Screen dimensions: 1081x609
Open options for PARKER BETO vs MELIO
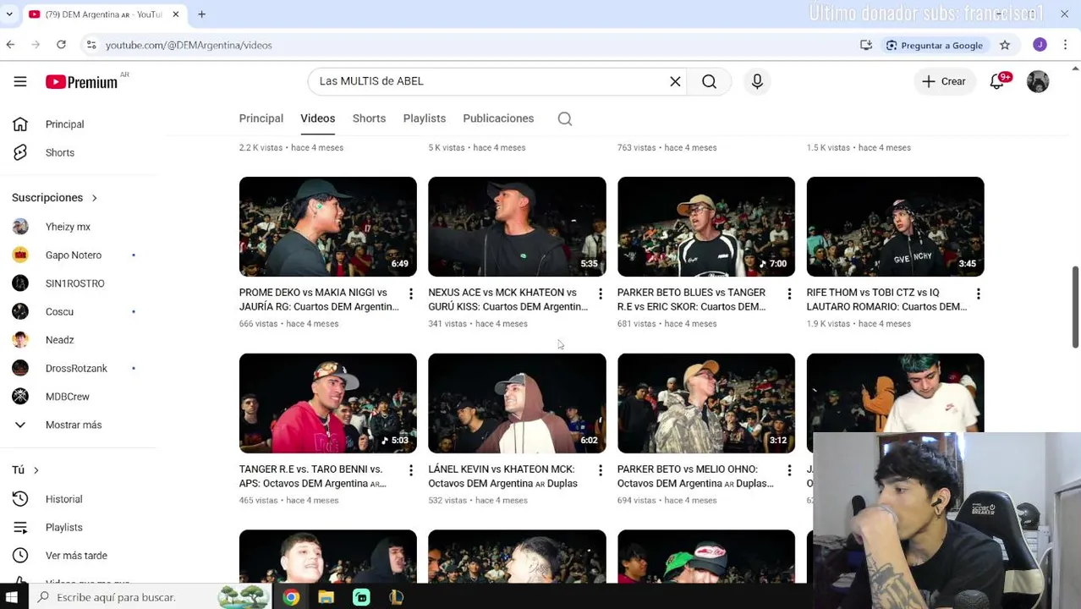pyautogui.click(x=789, y=470)
